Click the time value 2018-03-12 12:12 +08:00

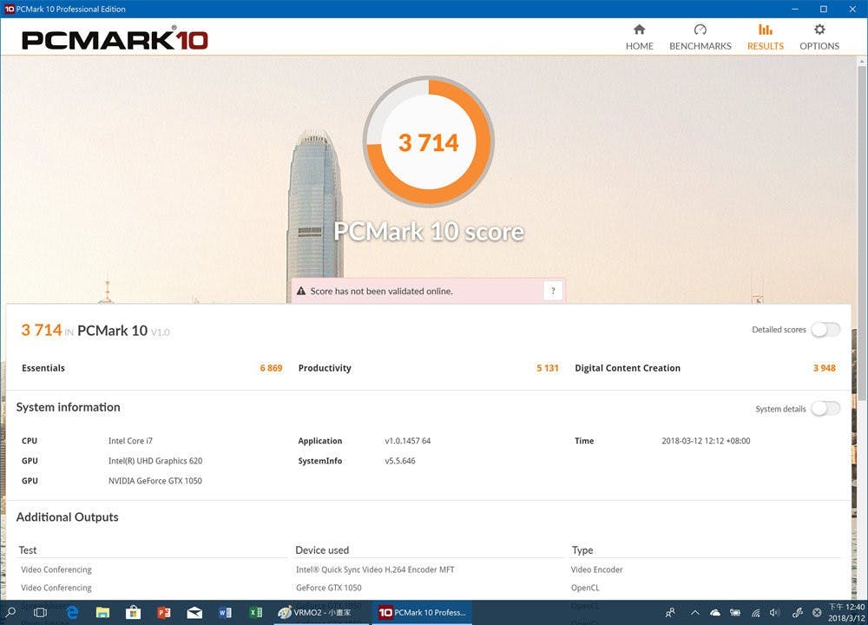(x=706, y=441)
